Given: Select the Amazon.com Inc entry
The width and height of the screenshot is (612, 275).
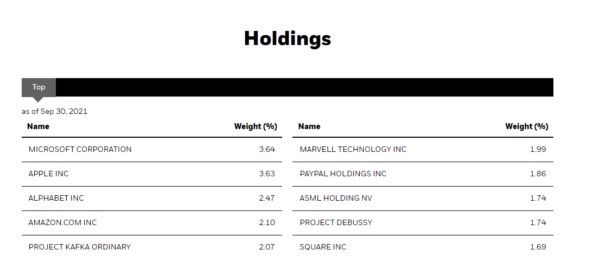Looking at the screenshot, I should pos(152,223).
